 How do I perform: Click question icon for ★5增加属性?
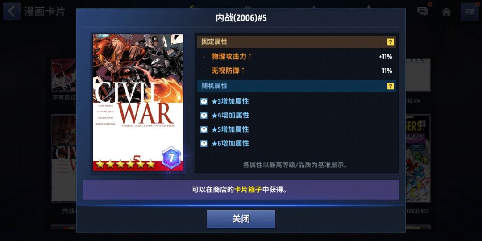204,129
